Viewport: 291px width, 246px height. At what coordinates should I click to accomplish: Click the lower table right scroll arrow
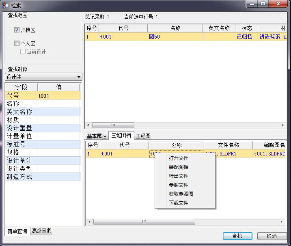click(282, 222)
